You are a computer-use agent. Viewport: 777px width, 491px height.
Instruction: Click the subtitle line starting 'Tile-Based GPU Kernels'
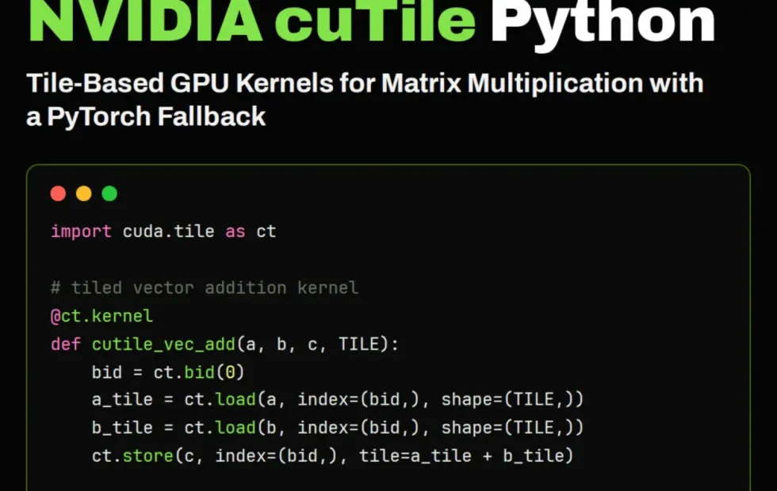[x=365, y=83]
